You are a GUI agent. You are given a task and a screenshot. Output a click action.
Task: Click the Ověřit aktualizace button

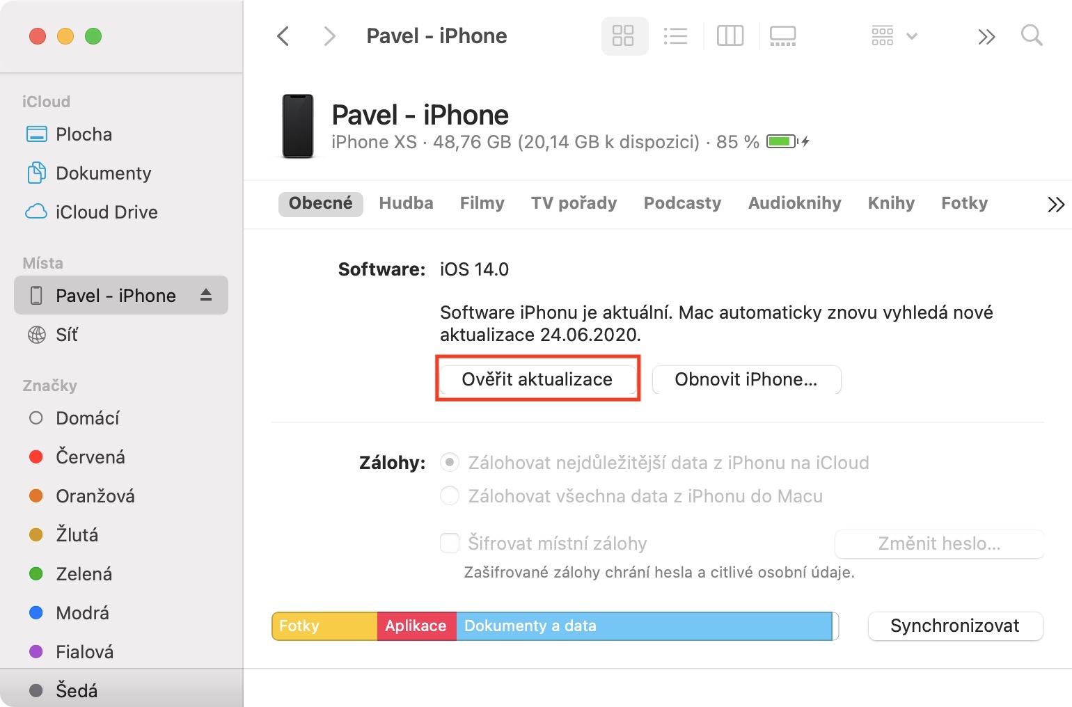[537, 379]
